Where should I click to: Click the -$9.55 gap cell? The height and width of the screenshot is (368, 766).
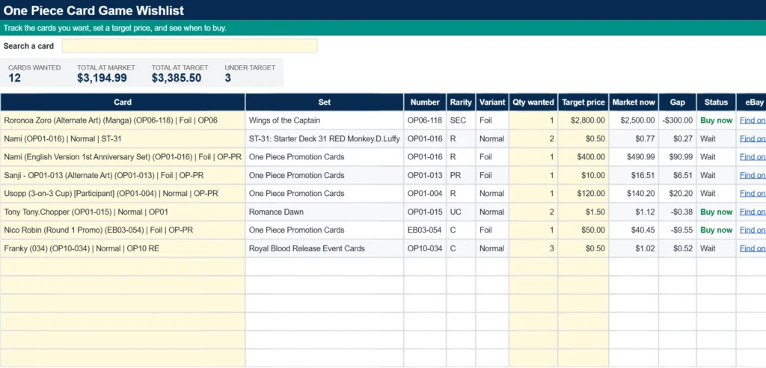tap(678, 230)
